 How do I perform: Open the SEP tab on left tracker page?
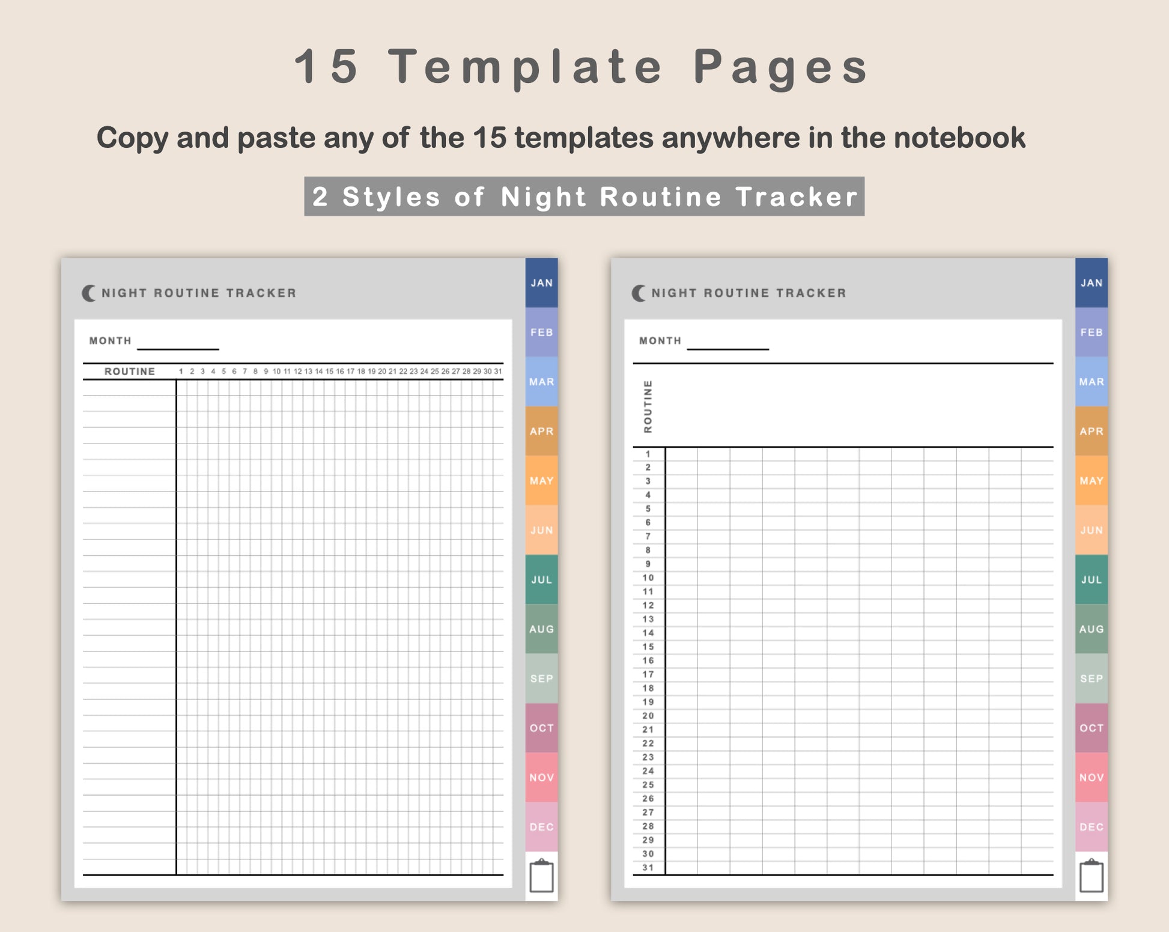(x=541, y=678)
